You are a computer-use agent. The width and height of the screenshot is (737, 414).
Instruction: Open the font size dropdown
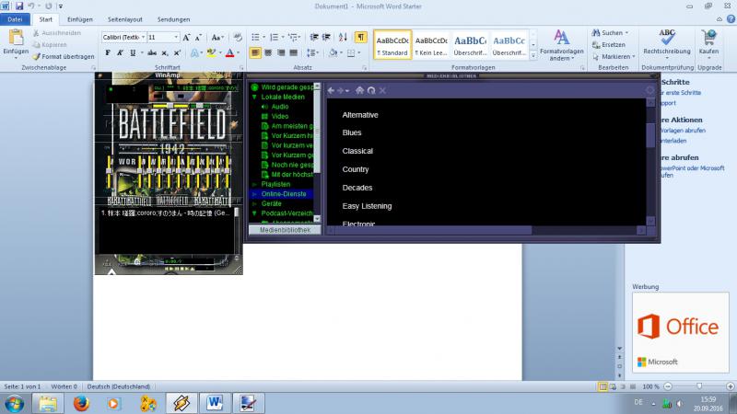[x=176, y=37]
